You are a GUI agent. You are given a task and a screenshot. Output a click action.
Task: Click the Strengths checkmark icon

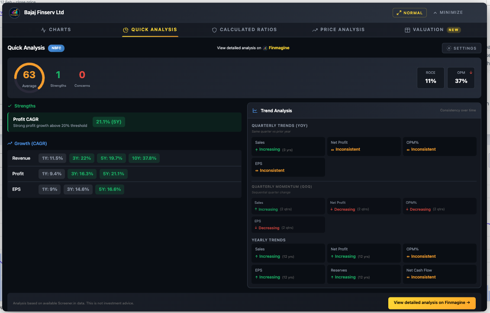coord(10,106)
